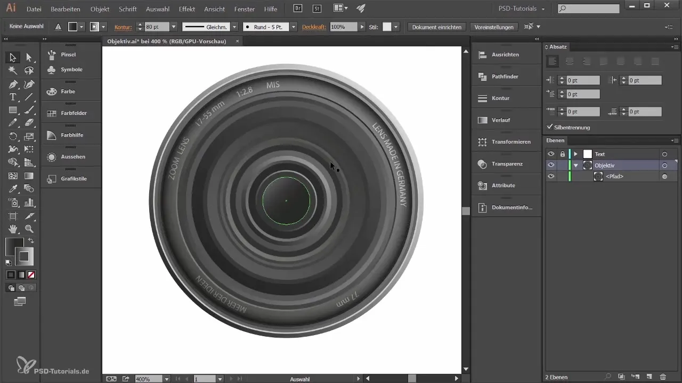Open the Bearbeiten menu
This screenshot has width=682, height=383.
coord(66,9)
